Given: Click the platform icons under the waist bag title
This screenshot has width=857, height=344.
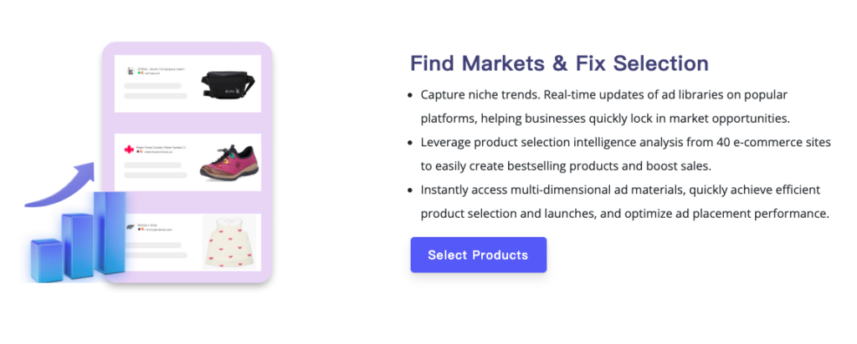Looking at the screenshot, I should [x=140, y=73].
